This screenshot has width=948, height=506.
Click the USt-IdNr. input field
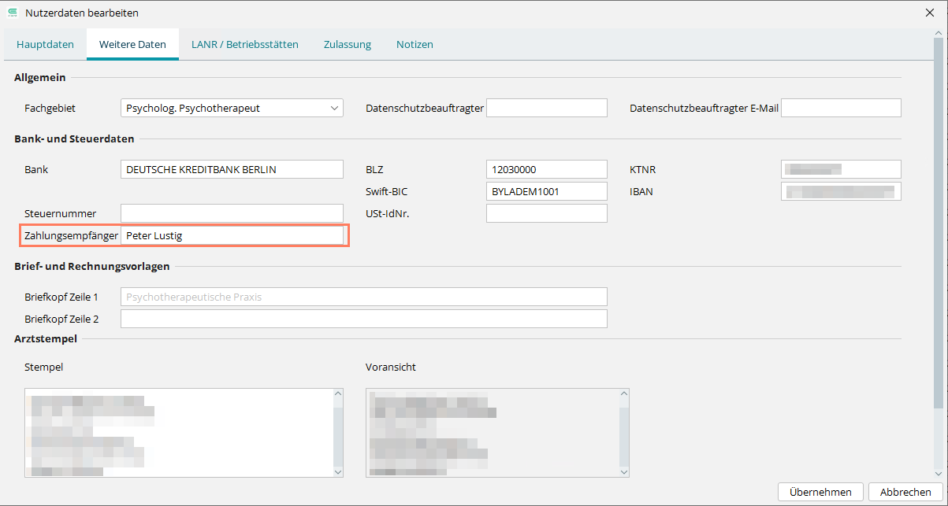tap(547, 213)
